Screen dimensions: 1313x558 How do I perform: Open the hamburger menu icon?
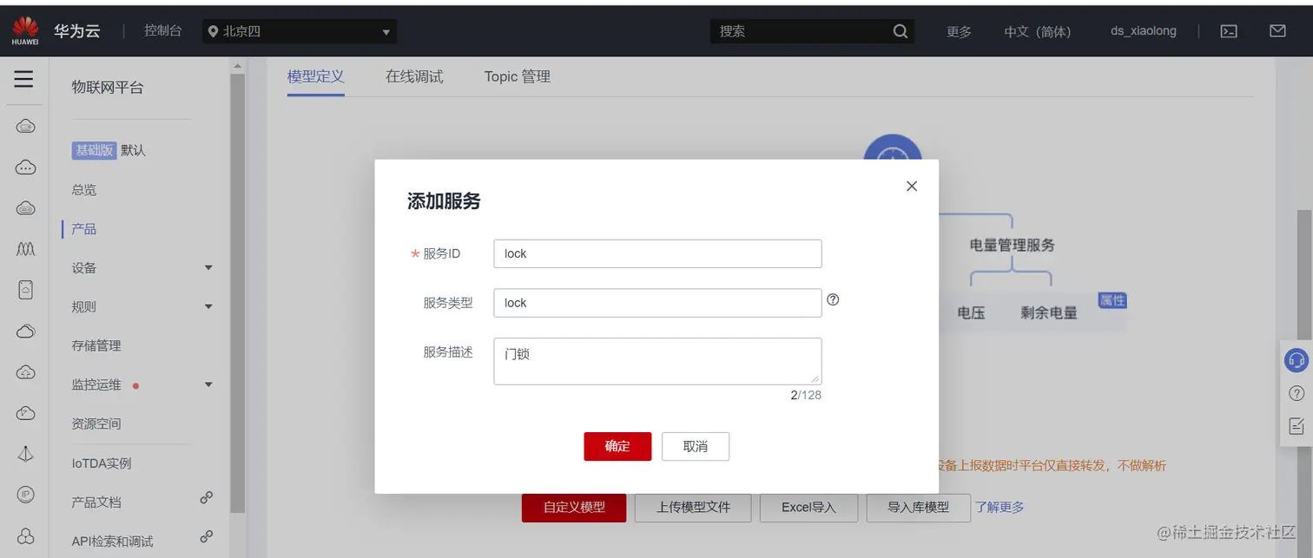(x=24, y=80)
